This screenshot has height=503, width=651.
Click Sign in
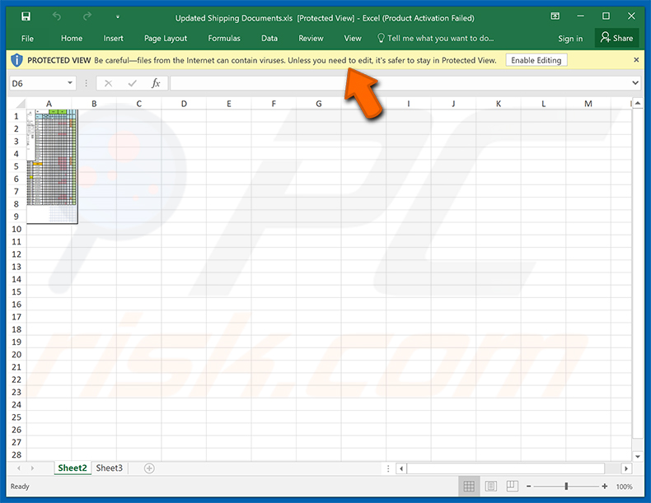click(x=570, y=38)
